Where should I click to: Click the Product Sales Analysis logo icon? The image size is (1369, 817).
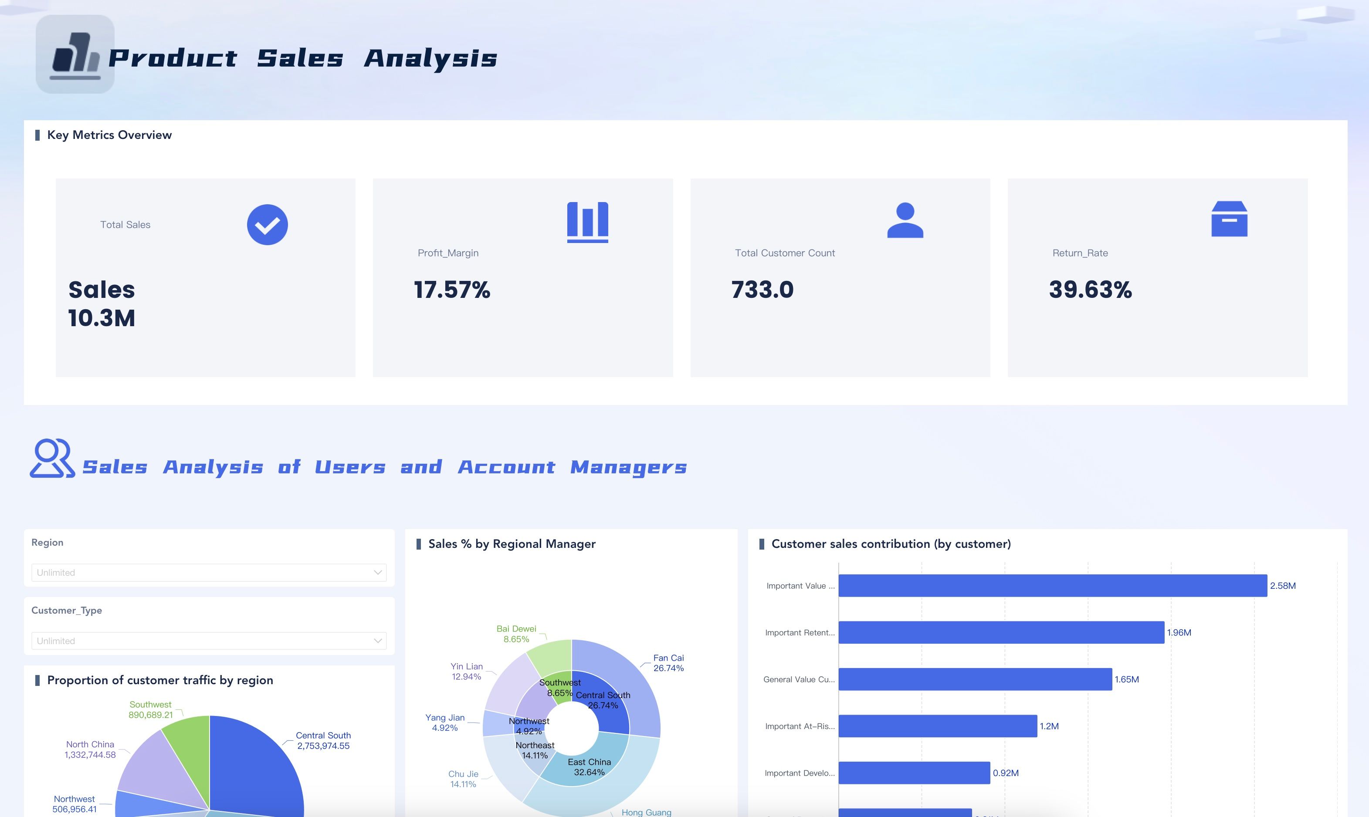75,54
